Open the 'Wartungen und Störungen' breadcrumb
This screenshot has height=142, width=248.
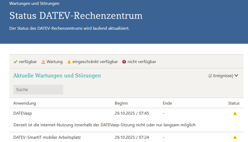(x=34, y=4)
